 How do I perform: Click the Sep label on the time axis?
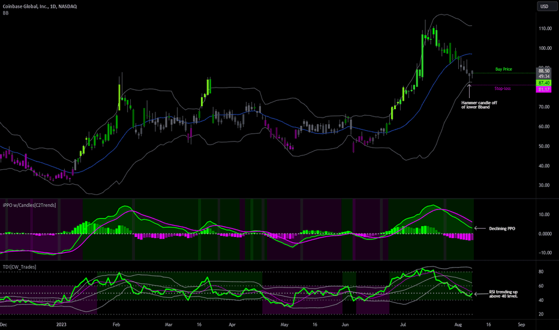click(x=521, y=325)
